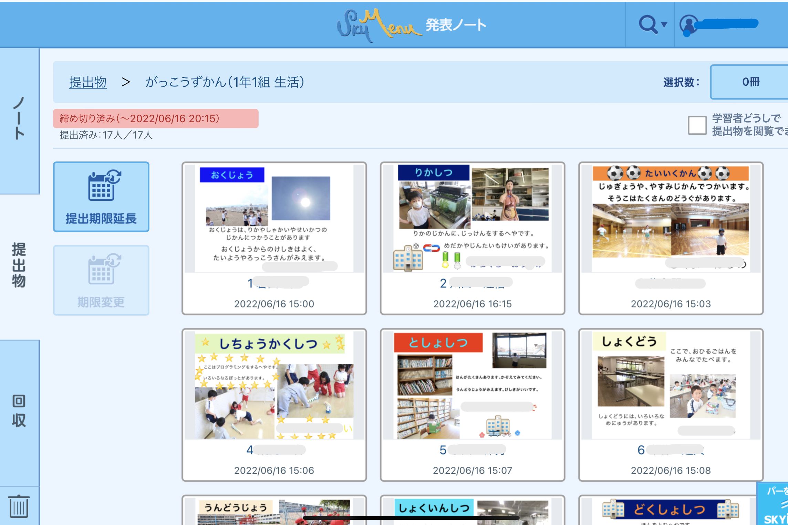Screen dimensions: 788x525
Task: Switch to the 回収 side tab
Action: (19, 411)
